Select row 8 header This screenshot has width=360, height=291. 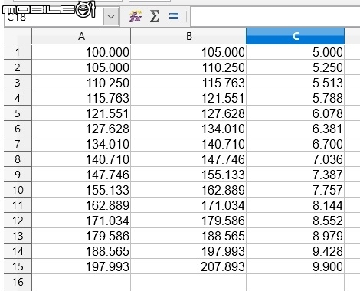18,159
